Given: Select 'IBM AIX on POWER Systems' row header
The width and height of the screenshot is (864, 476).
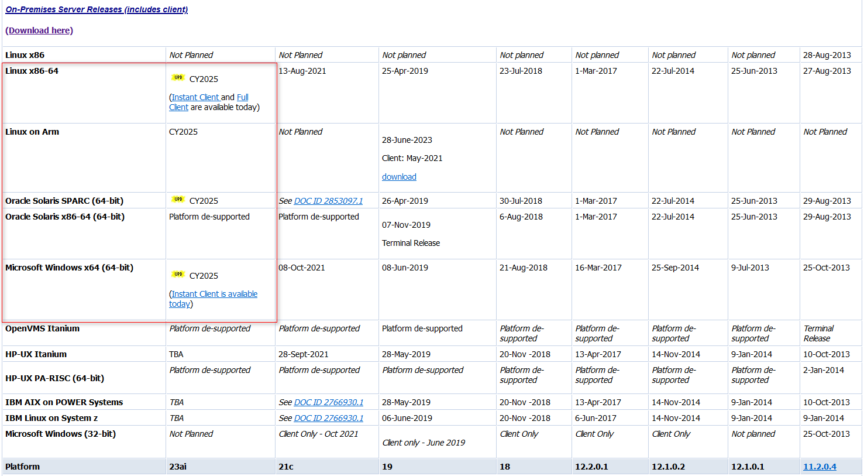Looking at the screenshot, I should (64, 402).
